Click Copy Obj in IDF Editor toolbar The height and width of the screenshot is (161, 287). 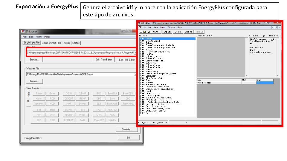pyautogui.click(x=188, y=32)
